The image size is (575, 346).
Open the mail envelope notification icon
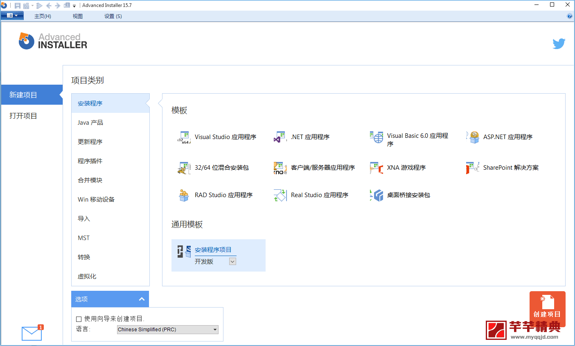tap(32, 333)
